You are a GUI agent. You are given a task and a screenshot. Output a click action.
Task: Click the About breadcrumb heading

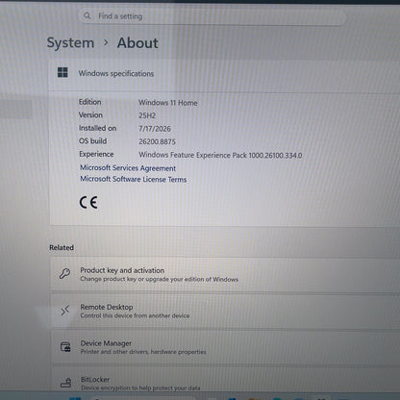pos(137,43)
